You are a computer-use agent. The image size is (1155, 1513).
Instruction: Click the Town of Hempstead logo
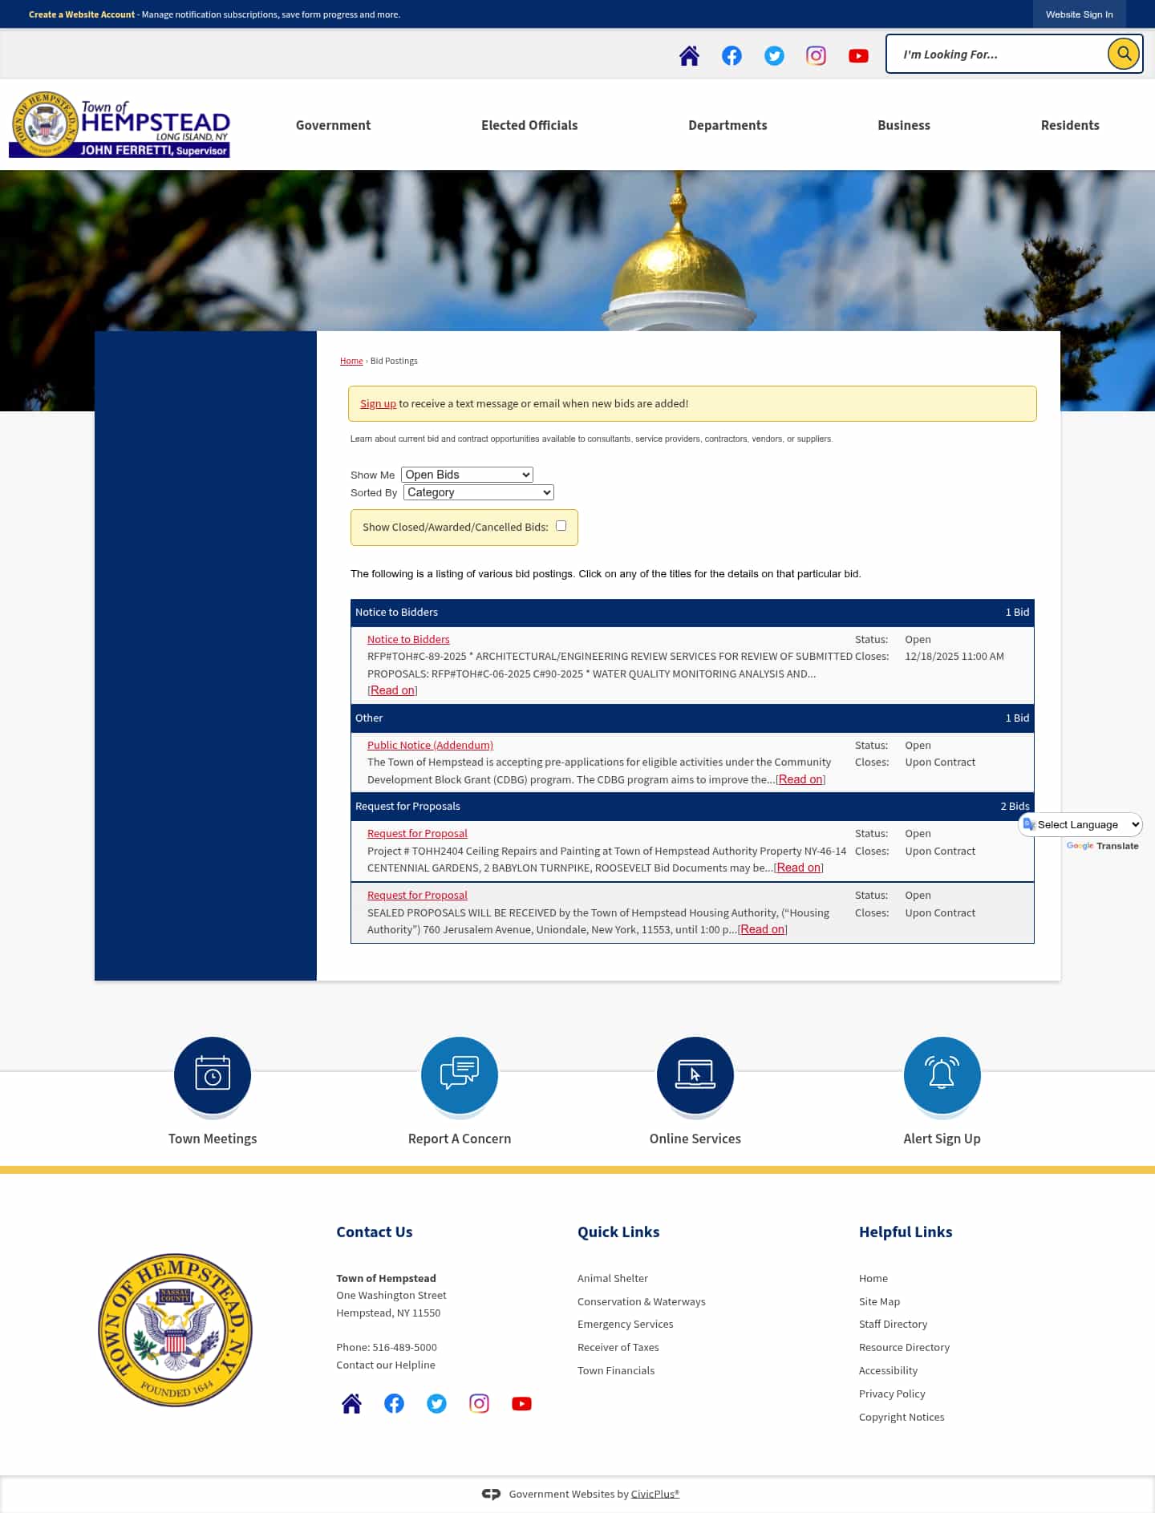[120, 124]
